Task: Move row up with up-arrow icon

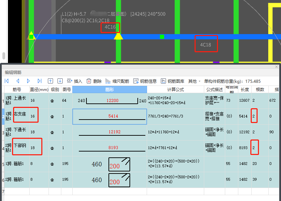Action: coord(50,81)
